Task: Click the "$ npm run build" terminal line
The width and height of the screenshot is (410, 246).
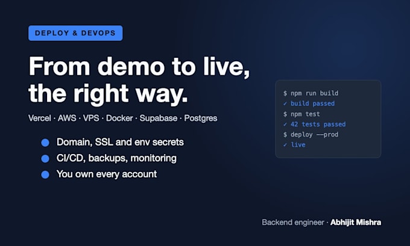Action: (311, 93)
